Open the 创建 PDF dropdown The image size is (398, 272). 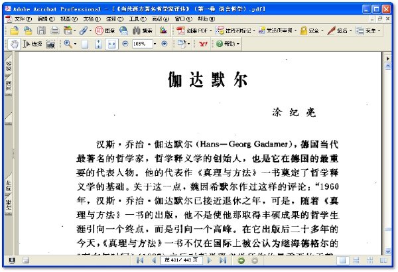pyautogui.click(x=194, y=31)
